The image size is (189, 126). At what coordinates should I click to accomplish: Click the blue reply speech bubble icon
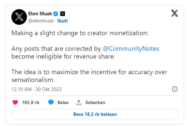click(51, 102)
